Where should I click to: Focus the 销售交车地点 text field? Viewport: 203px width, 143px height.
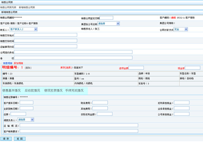point(46,35)
